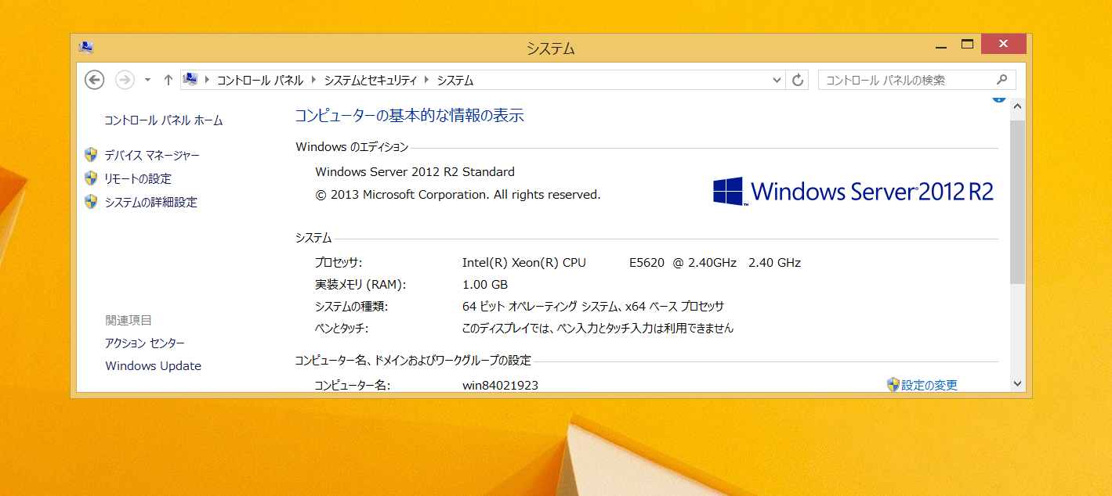Screen dimensions: 1112x496
Task: Expand the chevron after コントロール パネル breadcrumb
Action: [x=314, y=80]
